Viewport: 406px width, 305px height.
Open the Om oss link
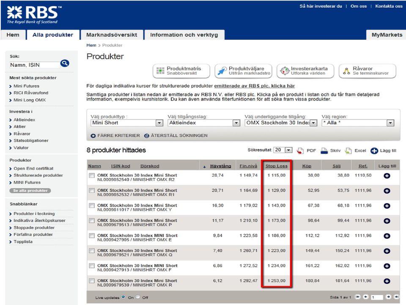click(x=359, y=6)
